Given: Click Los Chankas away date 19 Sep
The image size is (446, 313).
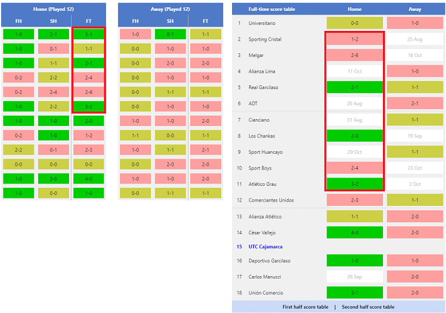Looking at the screenshot, I should (x=414, y=136).
